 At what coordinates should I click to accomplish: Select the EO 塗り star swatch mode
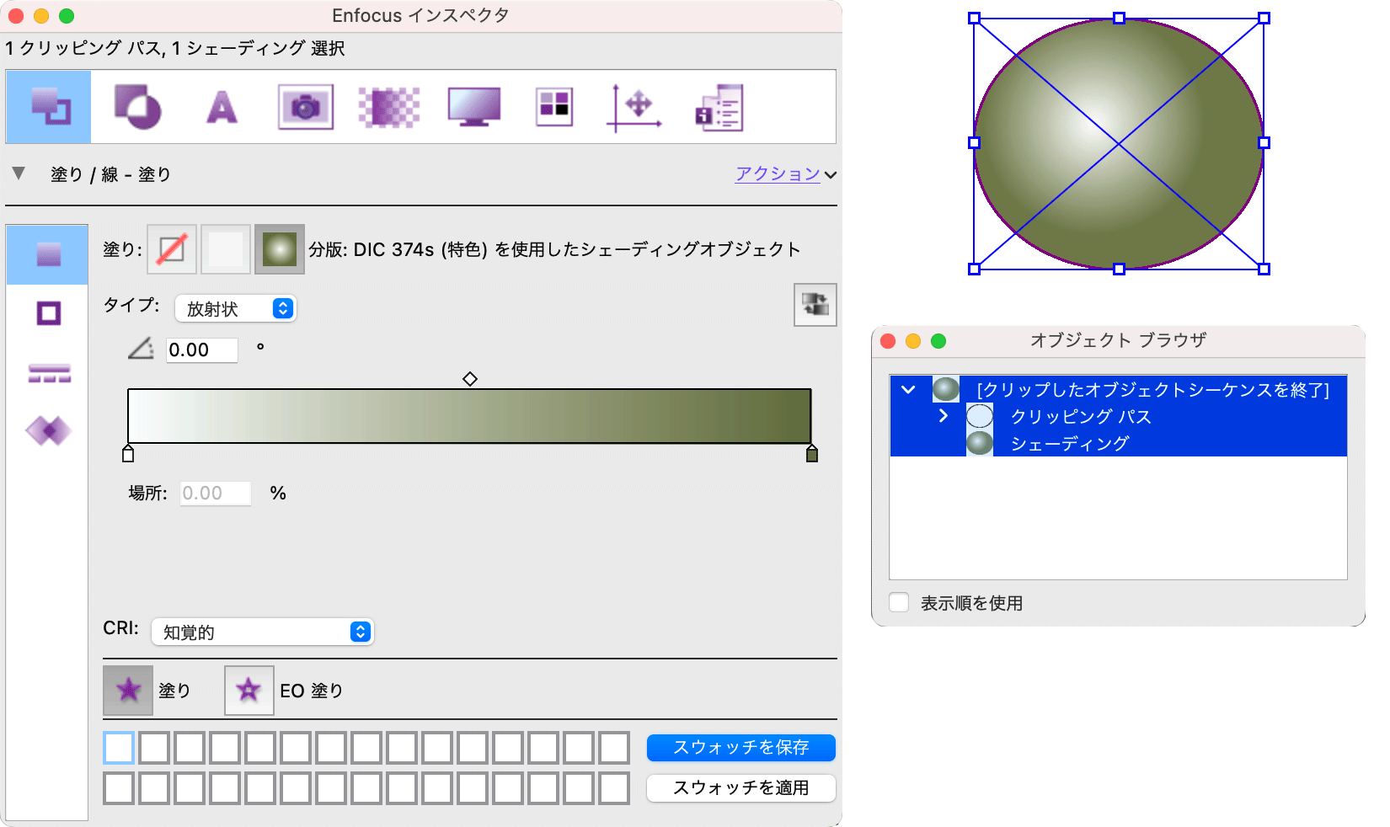pyautogui.click(x=249, y=691)
